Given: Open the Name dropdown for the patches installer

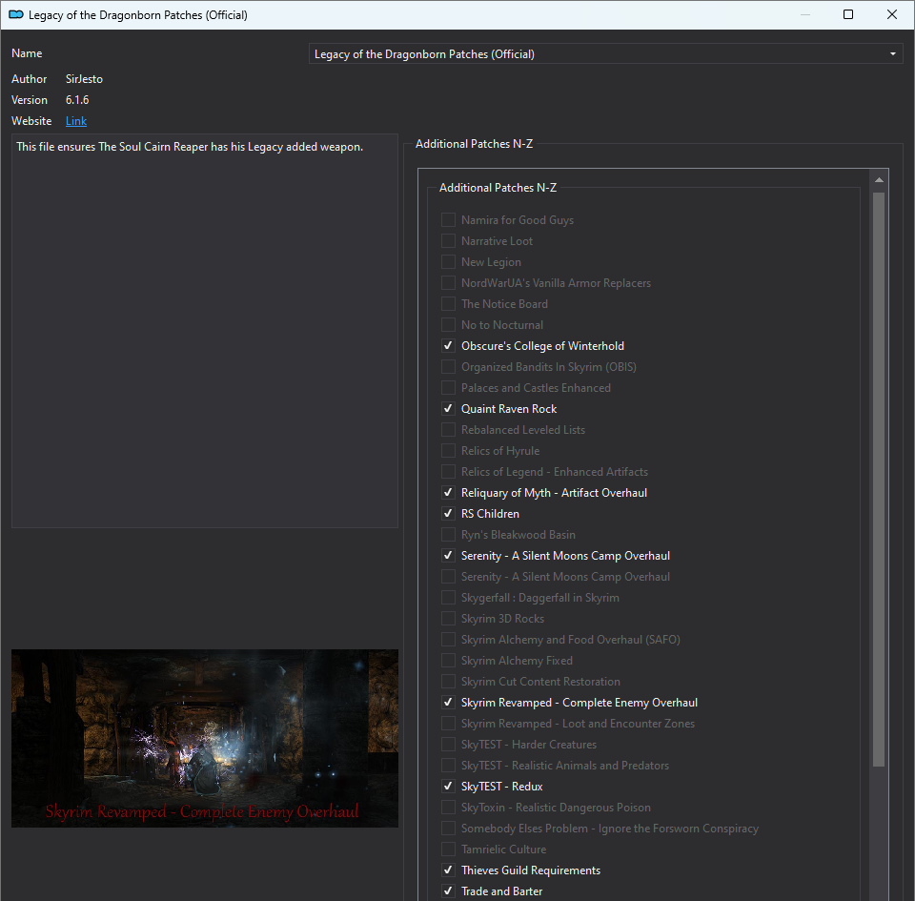Looking at the screenshot, I should click(x=605, y=53).
